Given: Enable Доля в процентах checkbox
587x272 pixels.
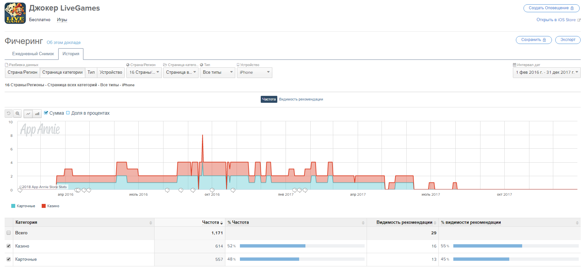Looking at the screenshot, I should coord(68,113).
